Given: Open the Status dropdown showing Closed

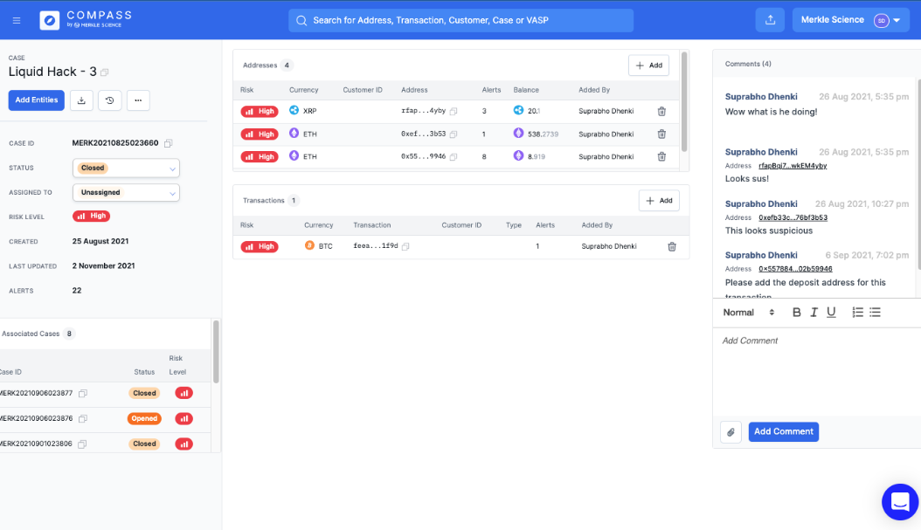Looking at the screenshot, I should click(126, 168).
